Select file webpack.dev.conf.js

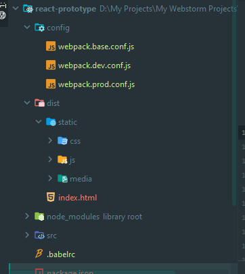[94, 65]
